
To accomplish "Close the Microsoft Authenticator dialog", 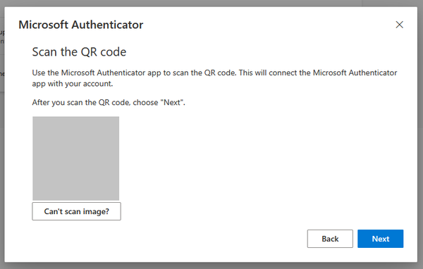I will (x=399, y=25).
